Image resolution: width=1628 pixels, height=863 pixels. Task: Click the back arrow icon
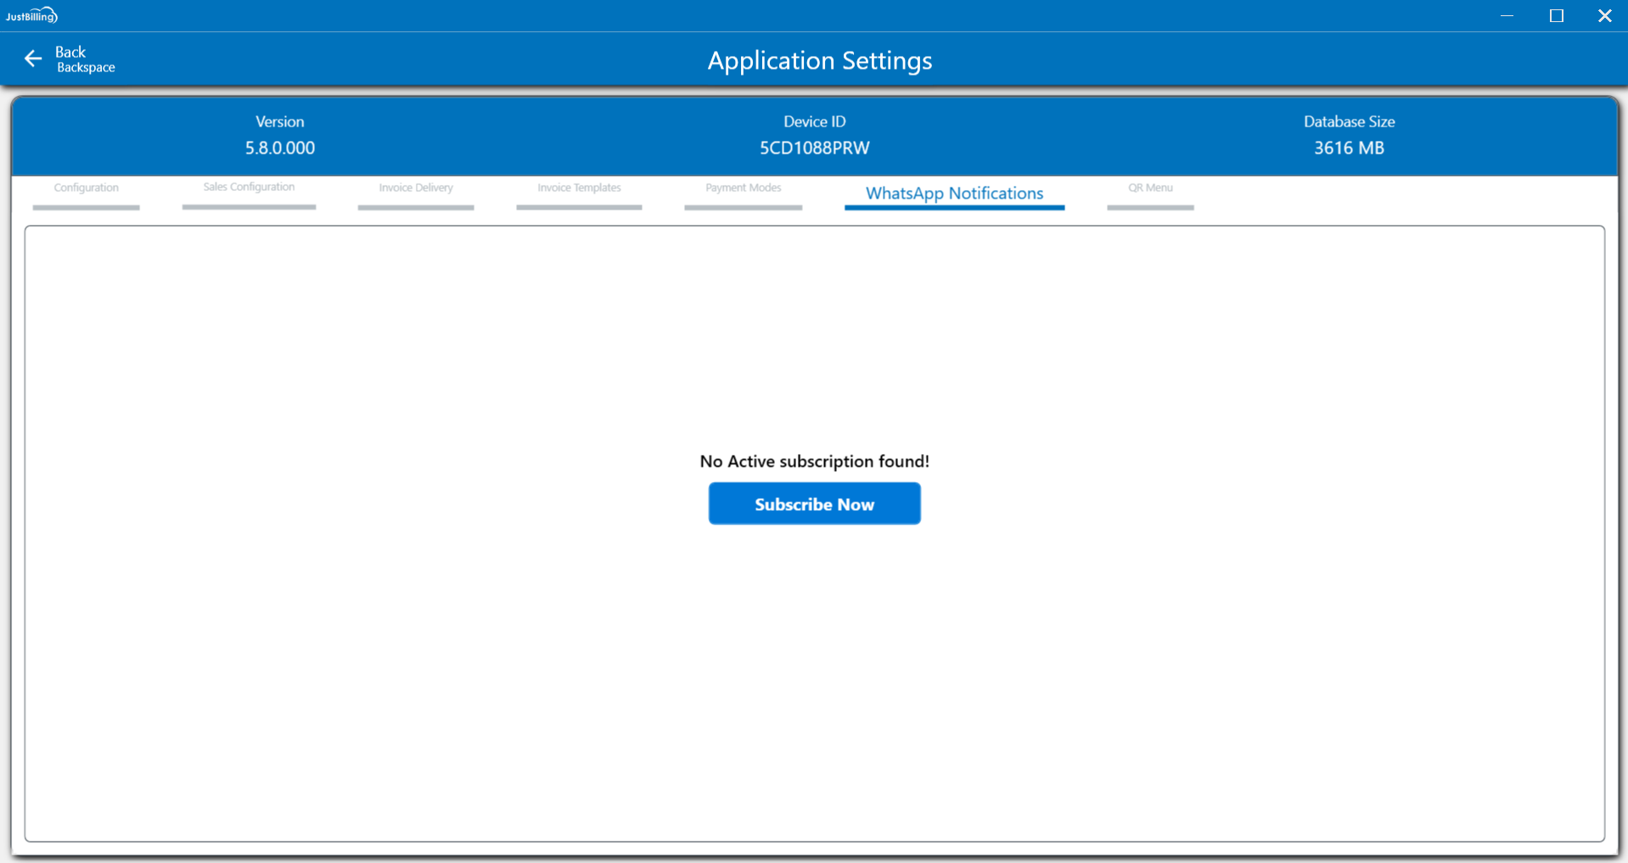click(x=33, y=59)
